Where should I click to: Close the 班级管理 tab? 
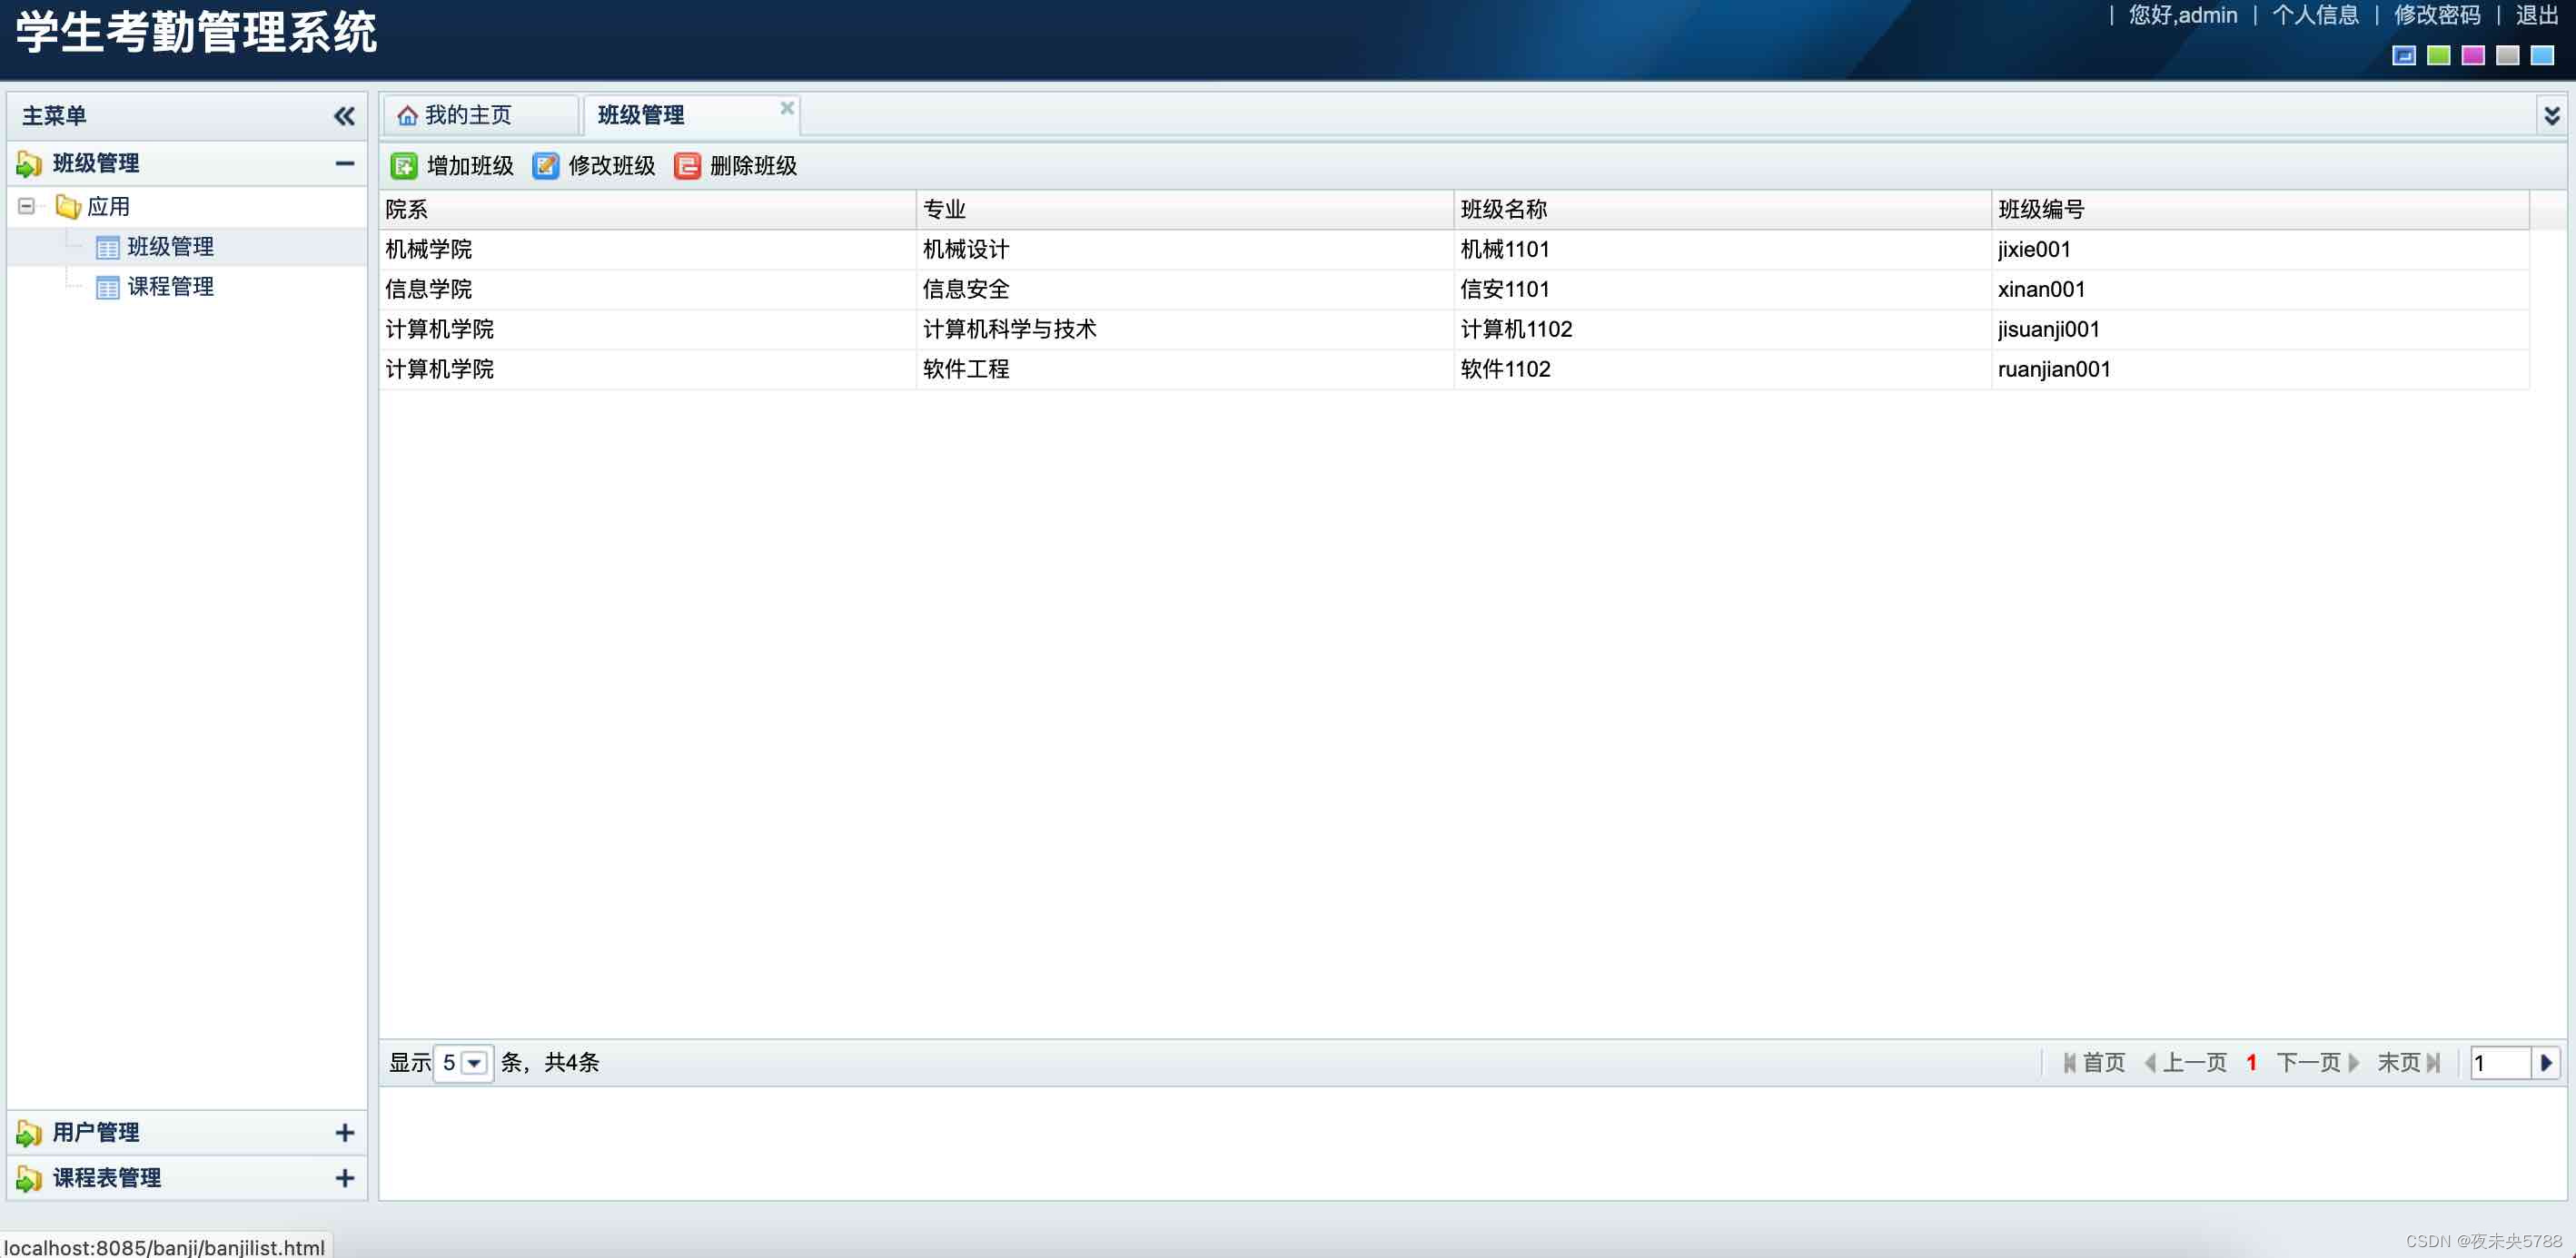pos(787,108)
